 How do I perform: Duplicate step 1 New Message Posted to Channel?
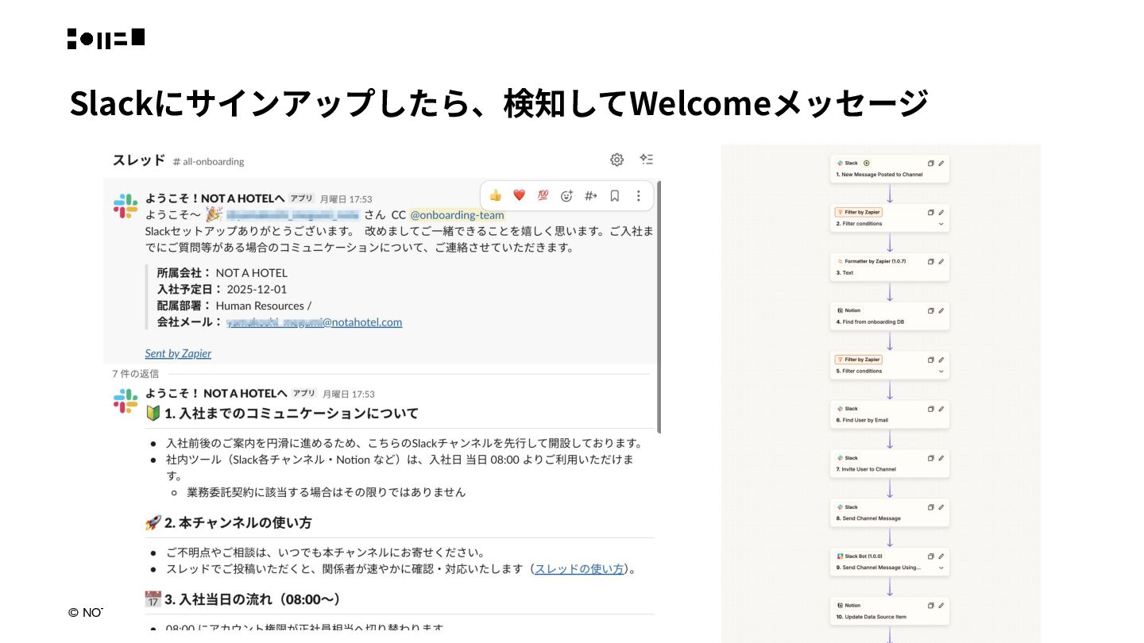click(x=931, y=163)
